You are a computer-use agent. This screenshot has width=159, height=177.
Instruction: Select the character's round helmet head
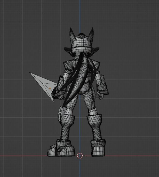[81, 43]
